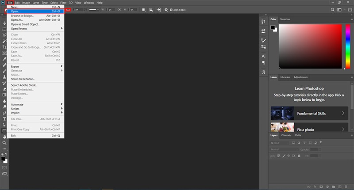Select the Eraser tool
Viewport: 354px width, 190px height.
pyautogui.click(x=4, y=89)
